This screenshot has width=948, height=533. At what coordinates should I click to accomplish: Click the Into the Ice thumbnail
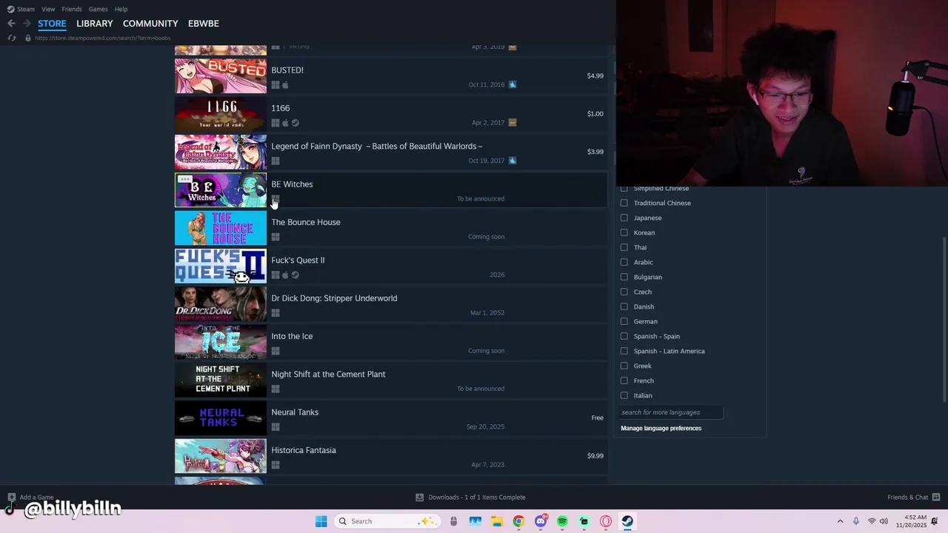point(221,342)
